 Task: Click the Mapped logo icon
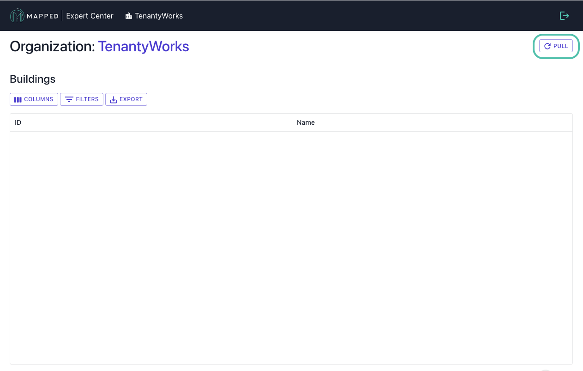(17, 16)
